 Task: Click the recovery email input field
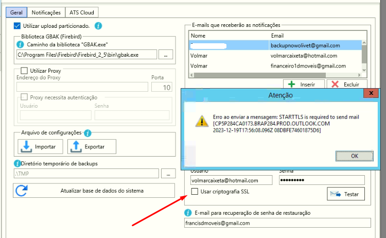pyautogui.click(x=277, y=223)
